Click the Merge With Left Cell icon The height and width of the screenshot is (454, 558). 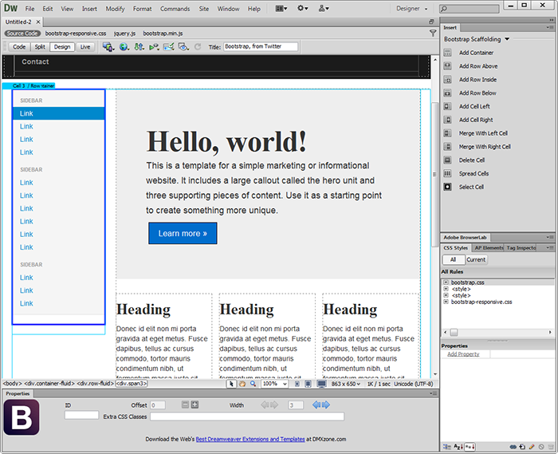447,133
